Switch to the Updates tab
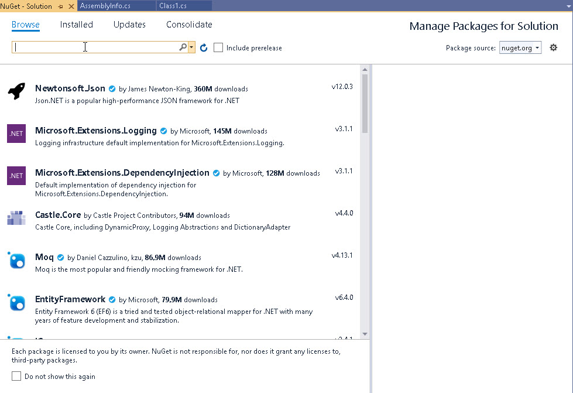This screenshot has width=573, height=393. click(129, 25)
